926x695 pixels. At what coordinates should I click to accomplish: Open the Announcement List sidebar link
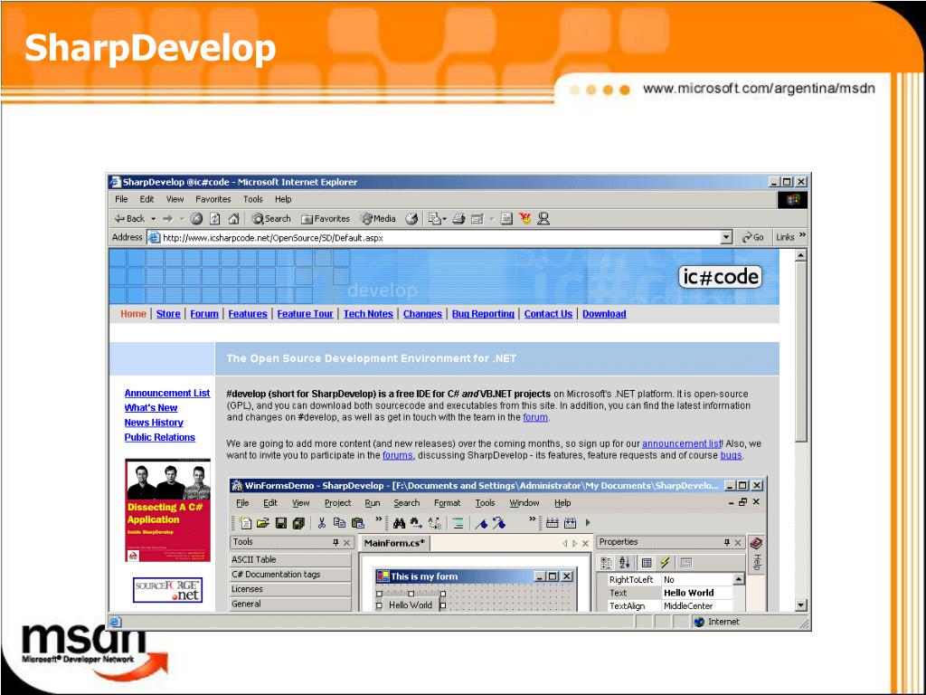click(167, 393)
